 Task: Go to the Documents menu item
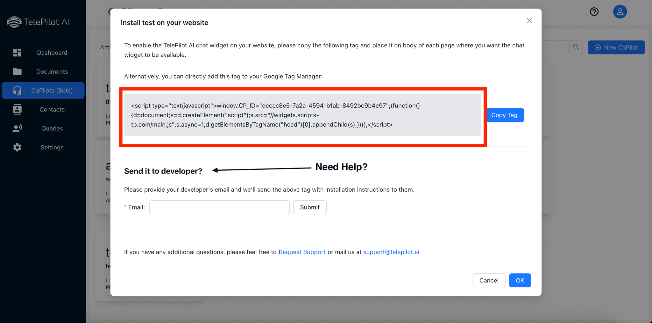(52, 72)
